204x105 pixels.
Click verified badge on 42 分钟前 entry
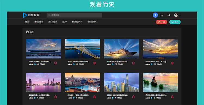tap(35, 64)
